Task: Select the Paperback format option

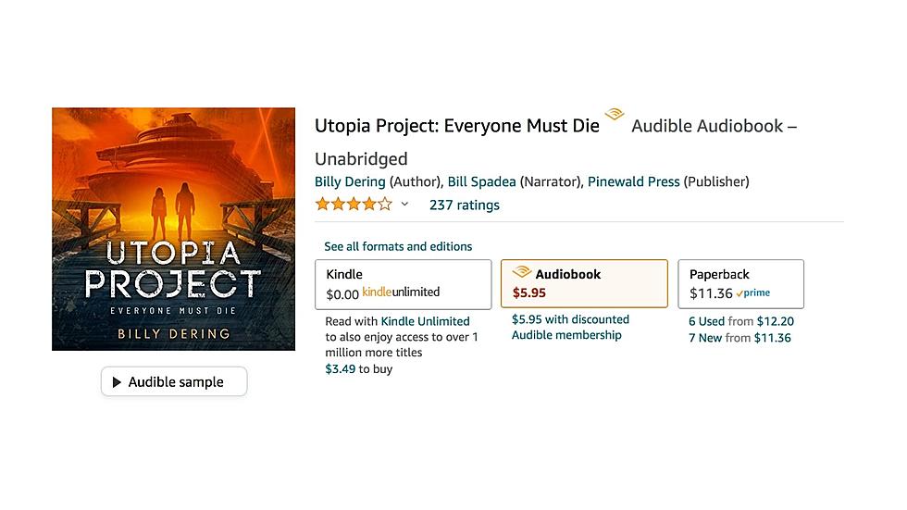Action: tap(741, 284)
